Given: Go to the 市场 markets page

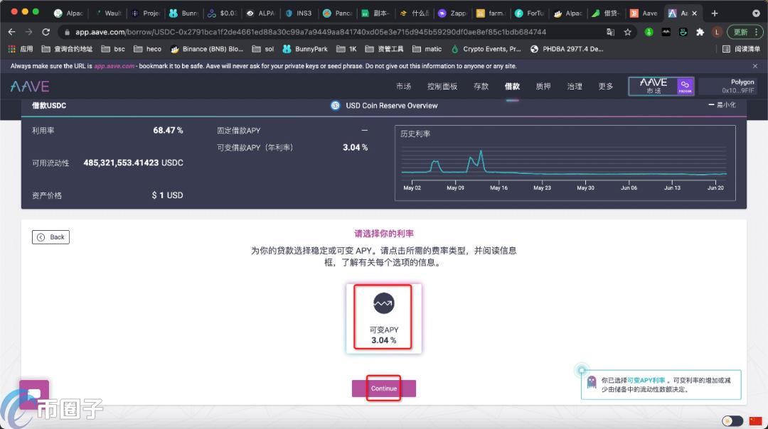Looking at the screenshot, I should (404, 87).
